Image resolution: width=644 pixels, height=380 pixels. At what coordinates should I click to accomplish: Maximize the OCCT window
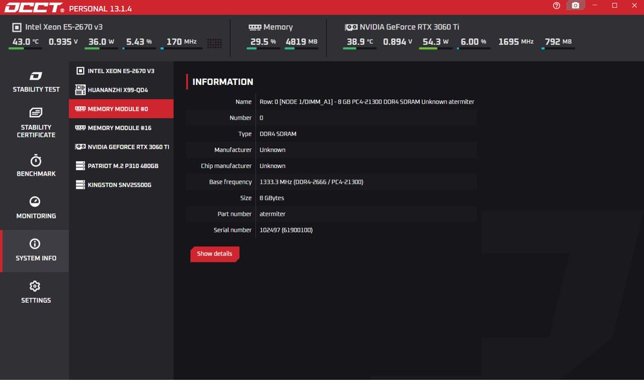click(x=614, y=5)
